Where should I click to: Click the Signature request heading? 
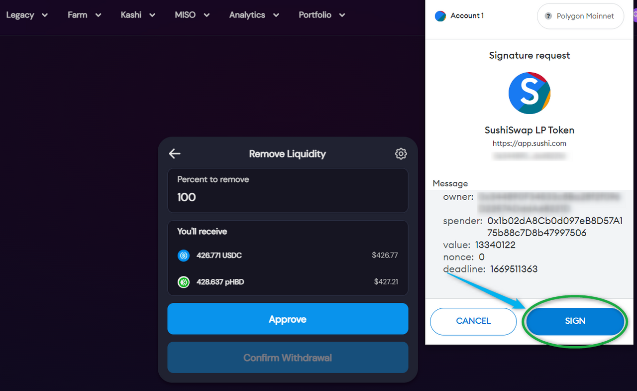tap(530, 55)
